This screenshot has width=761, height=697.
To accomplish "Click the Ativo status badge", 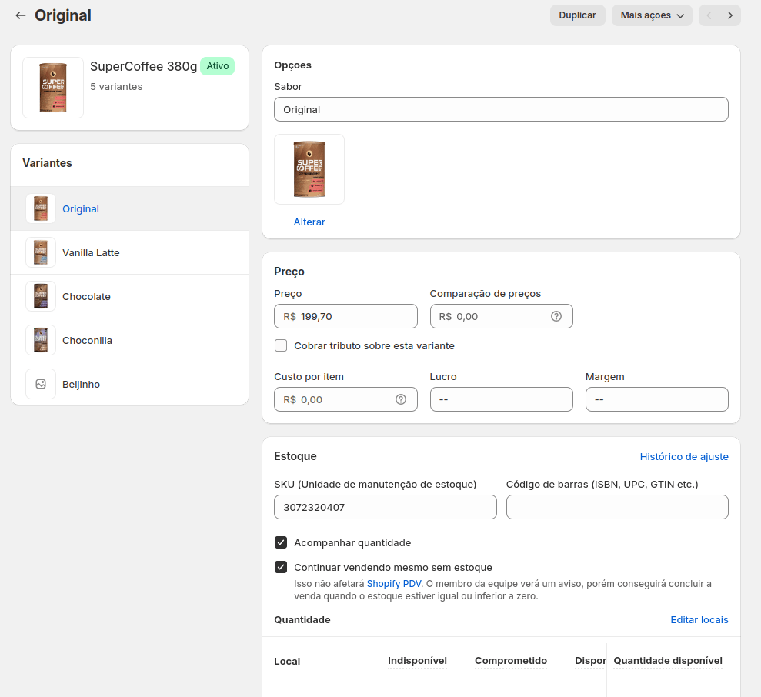I will [218, 66].
